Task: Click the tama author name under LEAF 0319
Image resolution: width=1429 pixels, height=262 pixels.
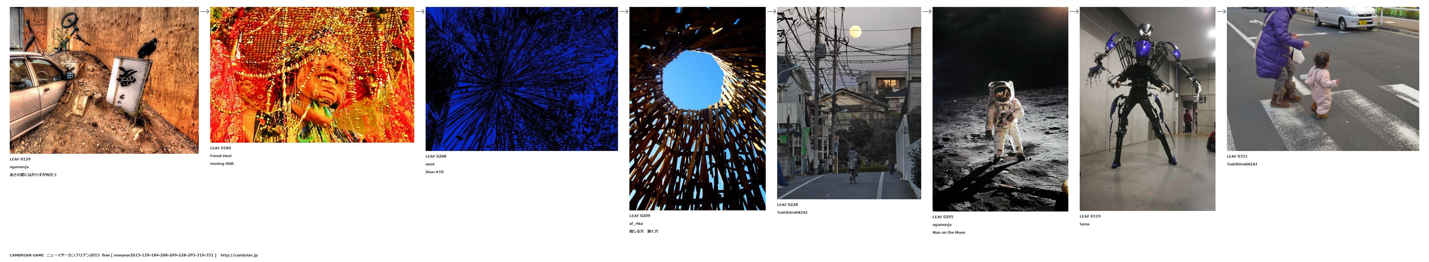Action: [x=1084, y=224]
